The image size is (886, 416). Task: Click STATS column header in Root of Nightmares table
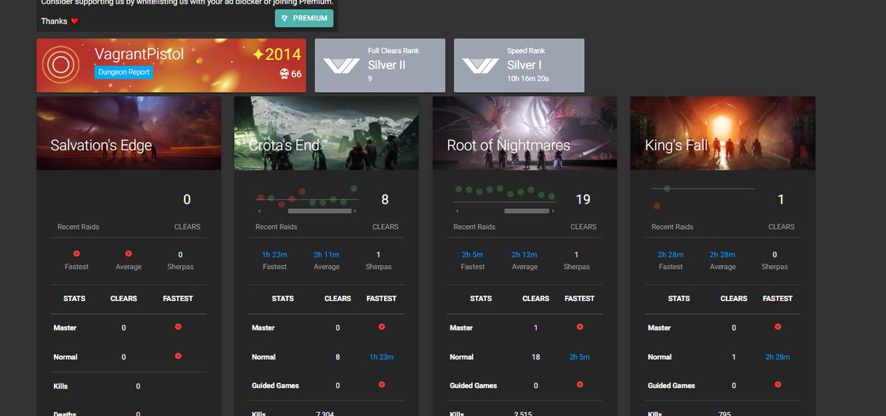pos(481,299)
